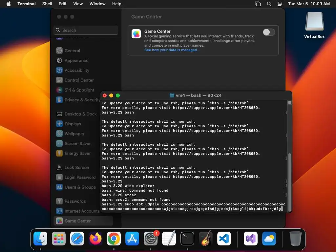Viewport: 336px width, 252px height.
Task: Open the Help menu
Action: pos(117,4)
